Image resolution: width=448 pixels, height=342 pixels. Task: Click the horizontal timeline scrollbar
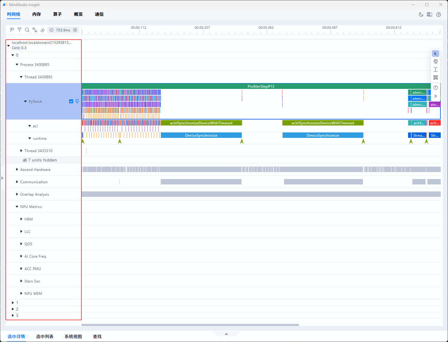point(190,325)
